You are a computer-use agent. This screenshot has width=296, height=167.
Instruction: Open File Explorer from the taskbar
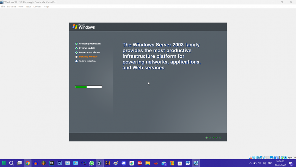coord(148,163)
